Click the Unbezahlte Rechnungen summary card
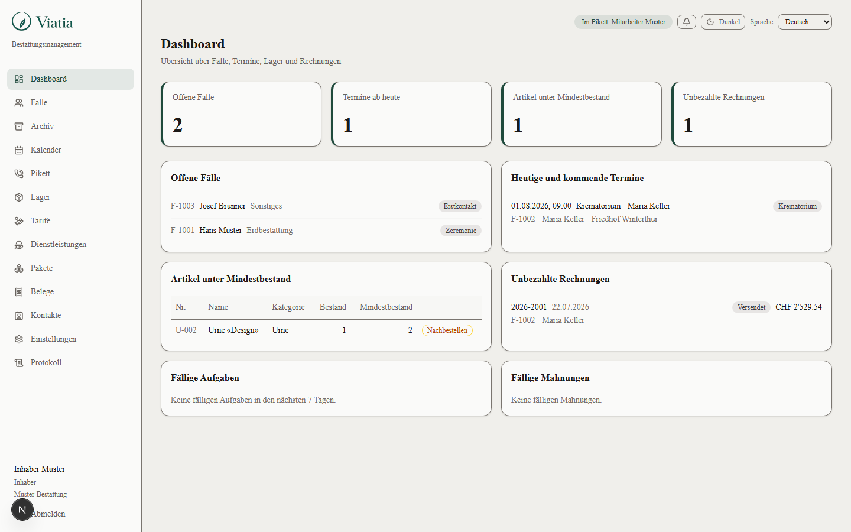The height and width of the screenshot is (532, 851). coord(752,114)
